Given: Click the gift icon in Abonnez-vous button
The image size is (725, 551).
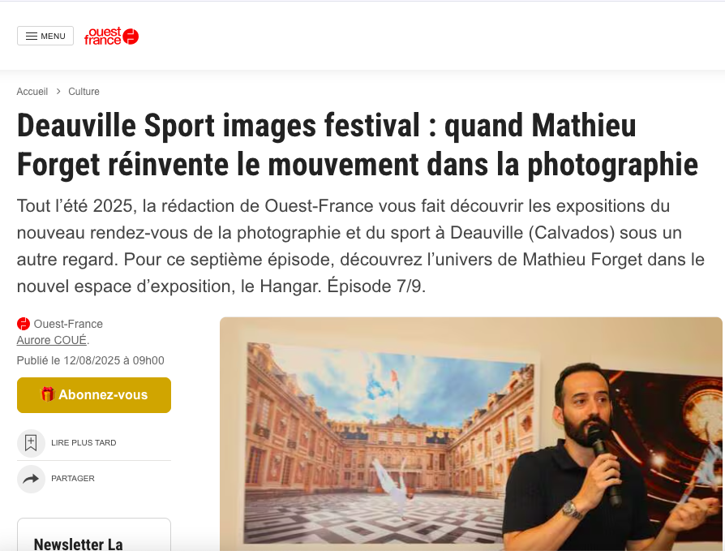Looking at the screenshot, I should pyautogui.click(x=47, y=394).
